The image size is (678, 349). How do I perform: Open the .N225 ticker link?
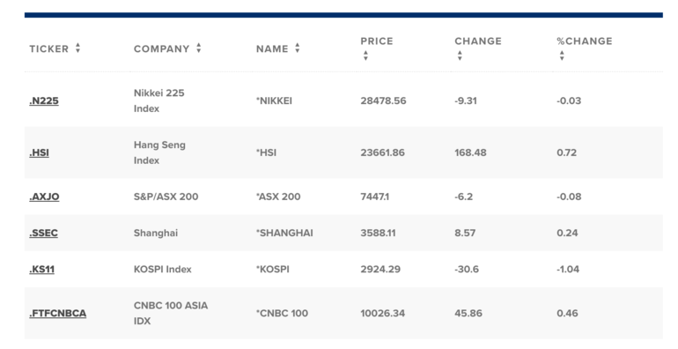click(44, 100)
